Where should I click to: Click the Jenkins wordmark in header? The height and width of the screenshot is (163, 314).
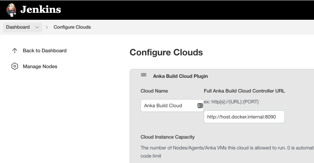point(40,10)
